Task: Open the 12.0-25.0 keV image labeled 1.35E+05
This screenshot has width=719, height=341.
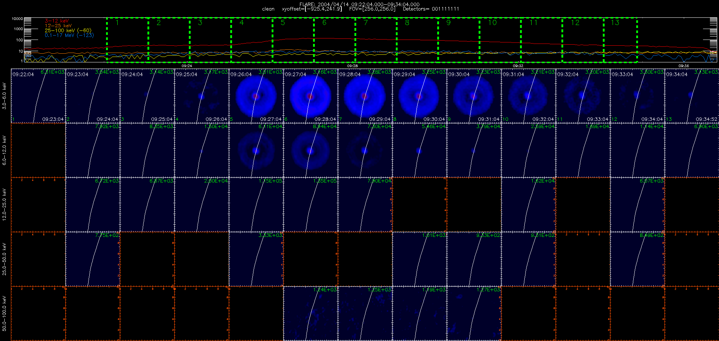Action: click(x=310, y=205)
